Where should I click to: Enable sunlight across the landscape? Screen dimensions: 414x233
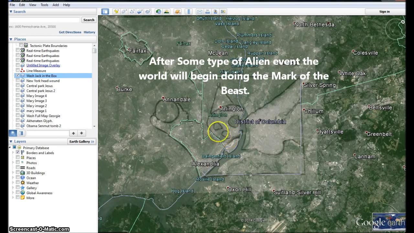tap(167, 12)
